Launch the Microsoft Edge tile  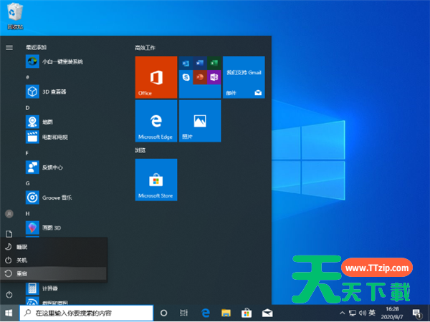coord(156,121)
